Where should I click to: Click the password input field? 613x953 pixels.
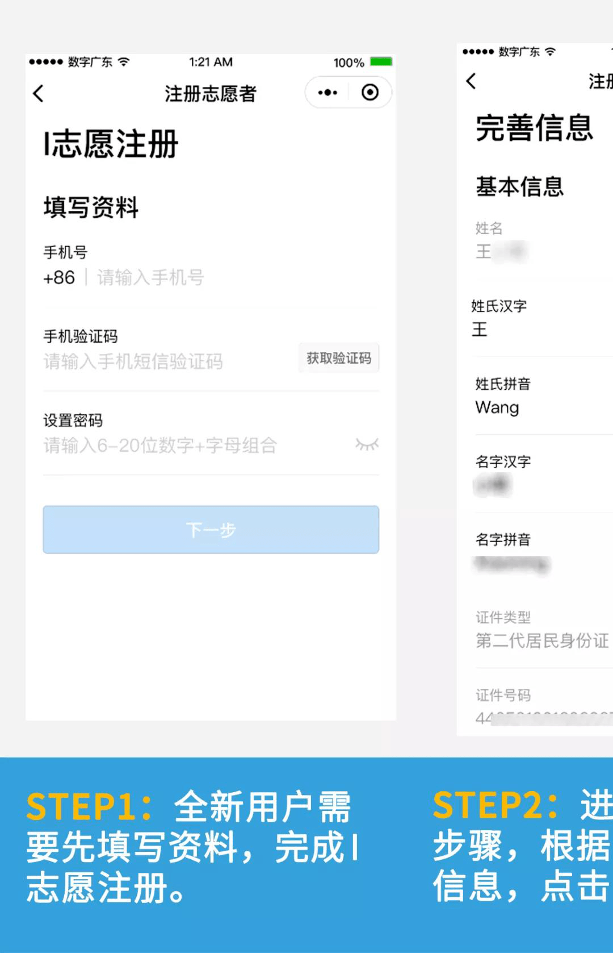(x=170, y=446)
